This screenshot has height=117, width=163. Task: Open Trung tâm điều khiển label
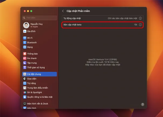click(37, 88)
